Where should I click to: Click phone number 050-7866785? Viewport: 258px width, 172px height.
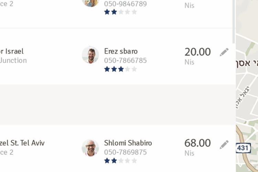(125, 61)
